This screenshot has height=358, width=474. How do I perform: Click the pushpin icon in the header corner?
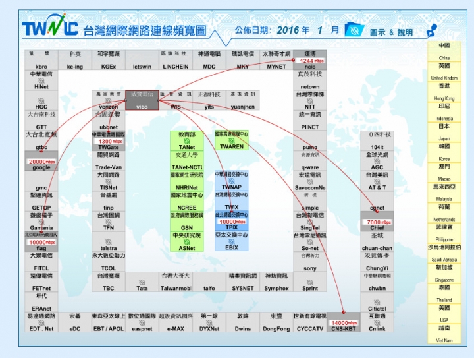[x=432, y=30]
